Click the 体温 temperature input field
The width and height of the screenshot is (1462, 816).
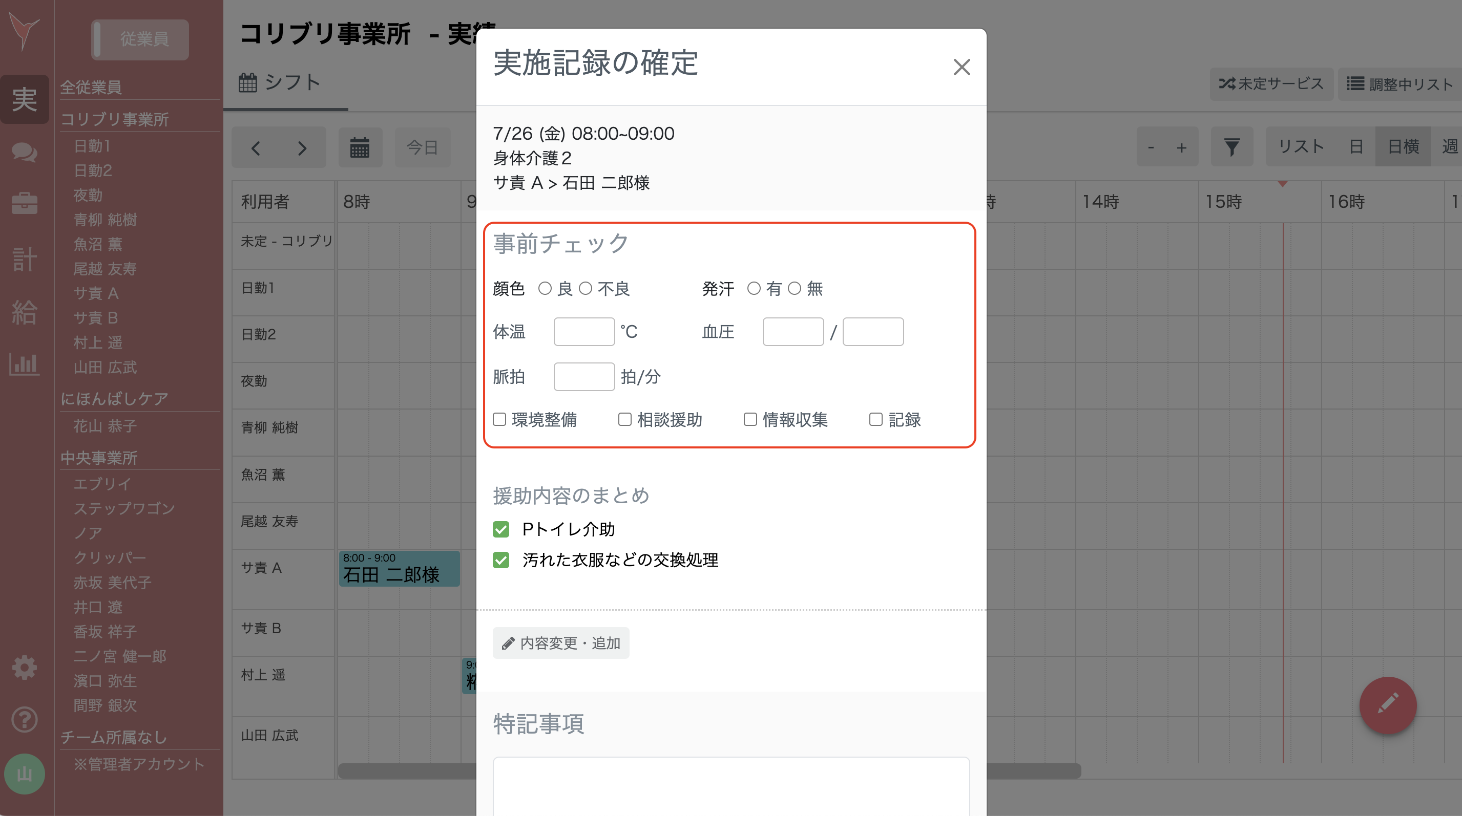583,331
